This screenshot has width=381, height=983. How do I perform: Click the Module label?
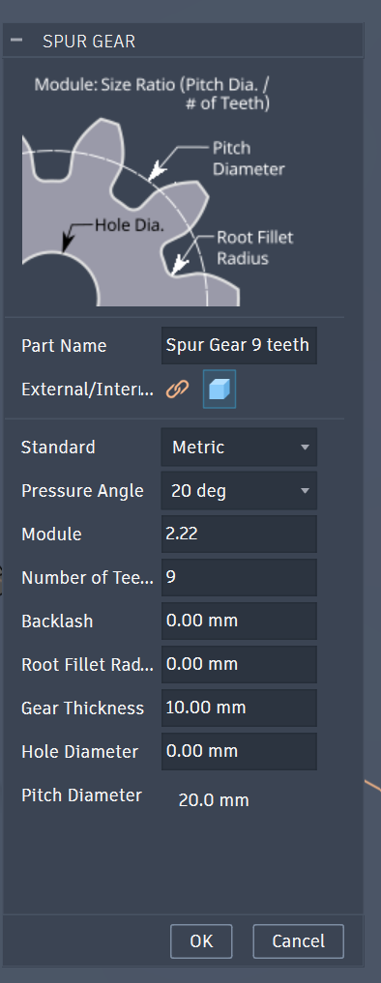pos(51,535)
